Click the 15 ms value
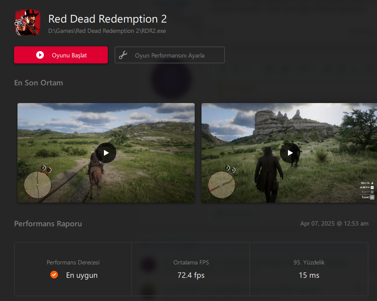 [309, 275]
